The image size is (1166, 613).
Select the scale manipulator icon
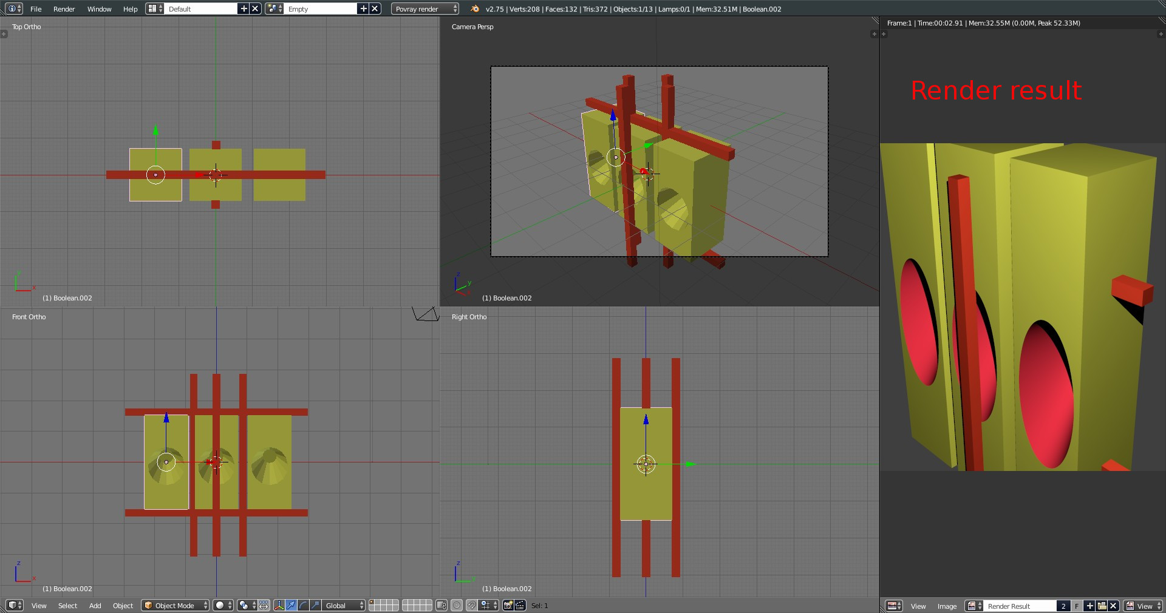point(315,605)
